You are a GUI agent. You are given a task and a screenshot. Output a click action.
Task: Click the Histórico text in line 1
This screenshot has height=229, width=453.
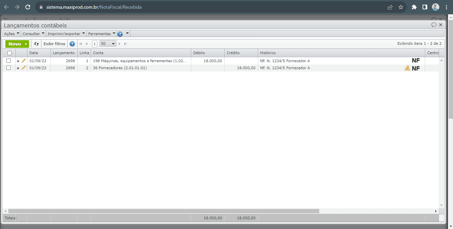285,61
